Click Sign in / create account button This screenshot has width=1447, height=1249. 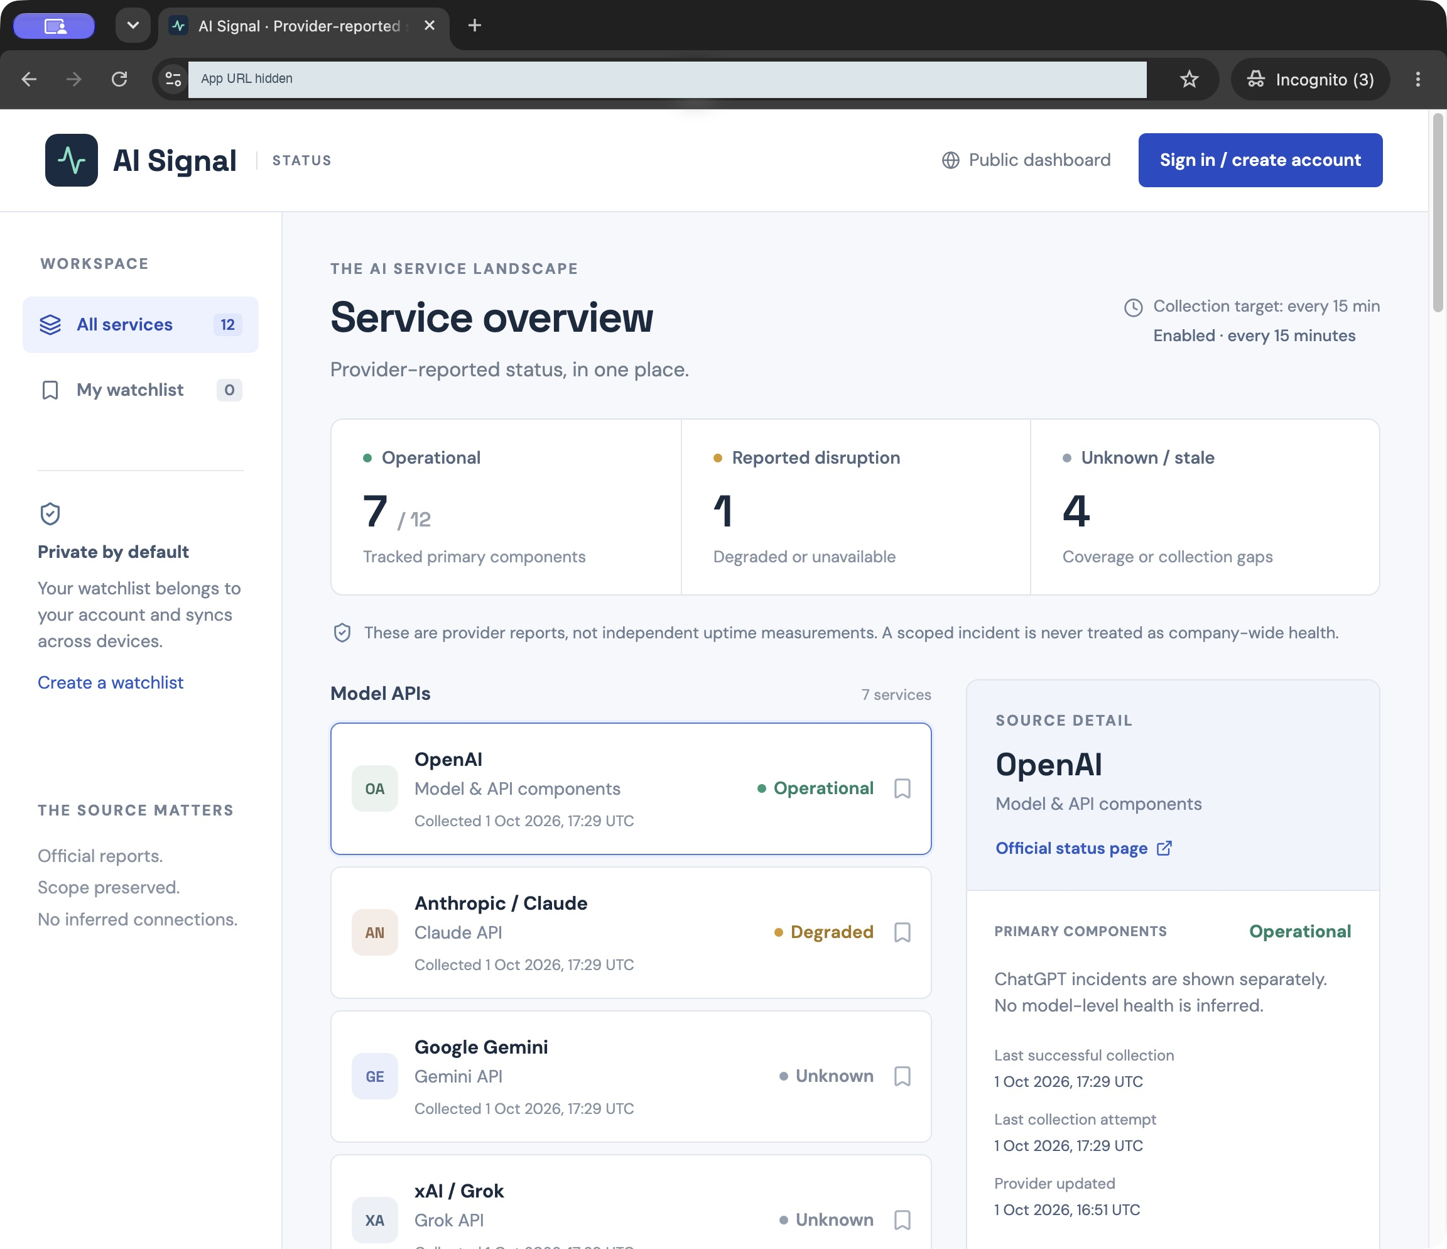tap(1260, 160)
